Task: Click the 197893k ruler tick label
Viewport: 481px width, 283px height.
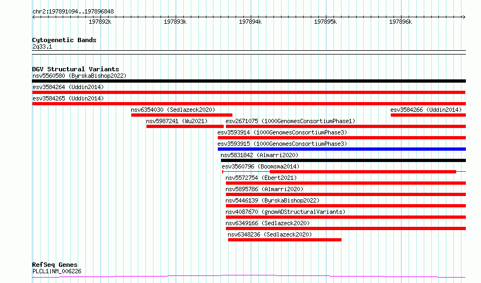Action: click(175, 22)
